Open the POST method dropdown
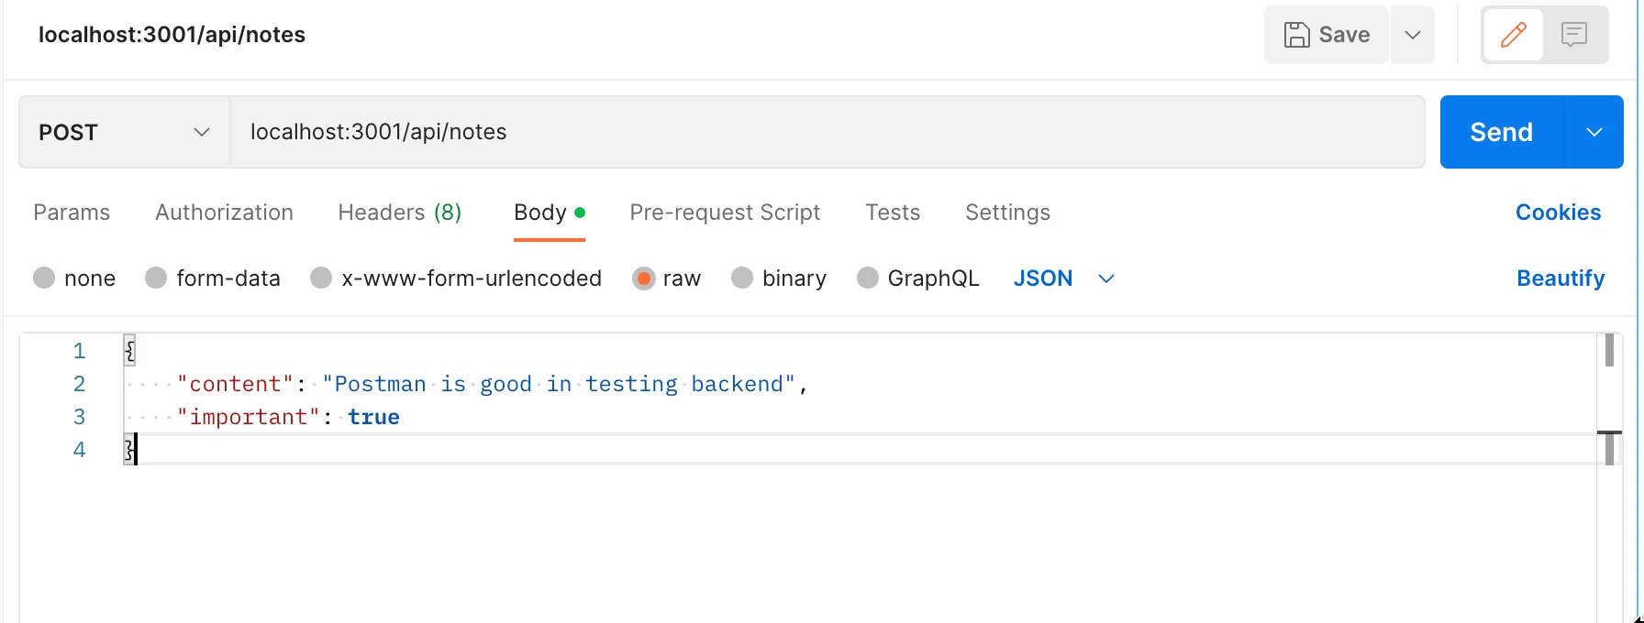This screenshot has height=623, width=1644. tap(125, 132)
